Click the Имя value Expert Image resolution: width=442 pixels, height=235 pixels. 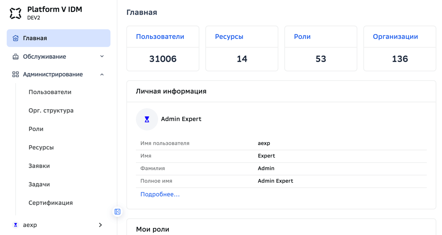(266, 156)
